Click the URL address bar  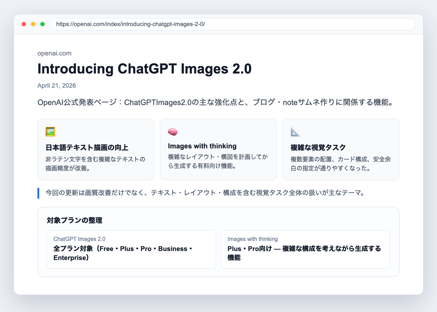pyautogui.click(x=232, y=24)
